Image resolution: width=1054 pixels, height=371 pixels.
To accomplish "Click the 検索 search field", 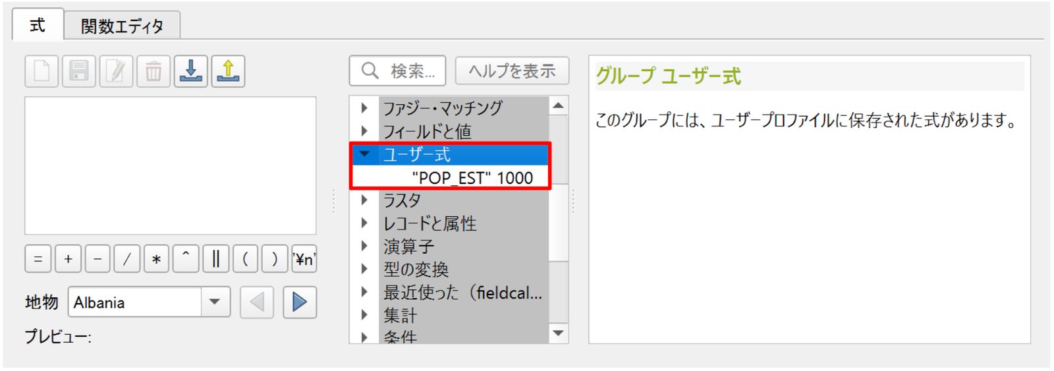I will (x=397, y=71).
